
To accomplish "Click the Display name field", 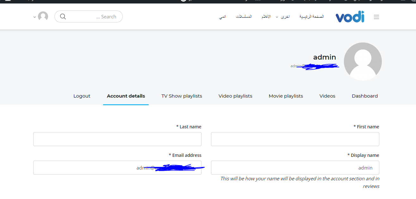I will pos(295,168).
